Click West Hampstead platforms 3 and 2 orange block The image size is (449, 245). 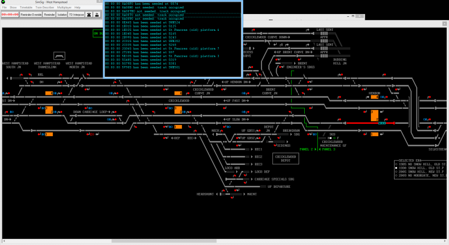click(49, 110)
